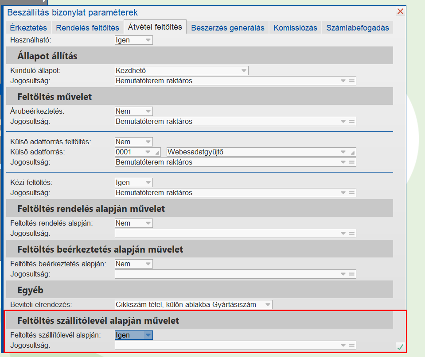Click the Beviteli elrendezés: label
The image size is (425, 357).
click(x=41, y=304)
